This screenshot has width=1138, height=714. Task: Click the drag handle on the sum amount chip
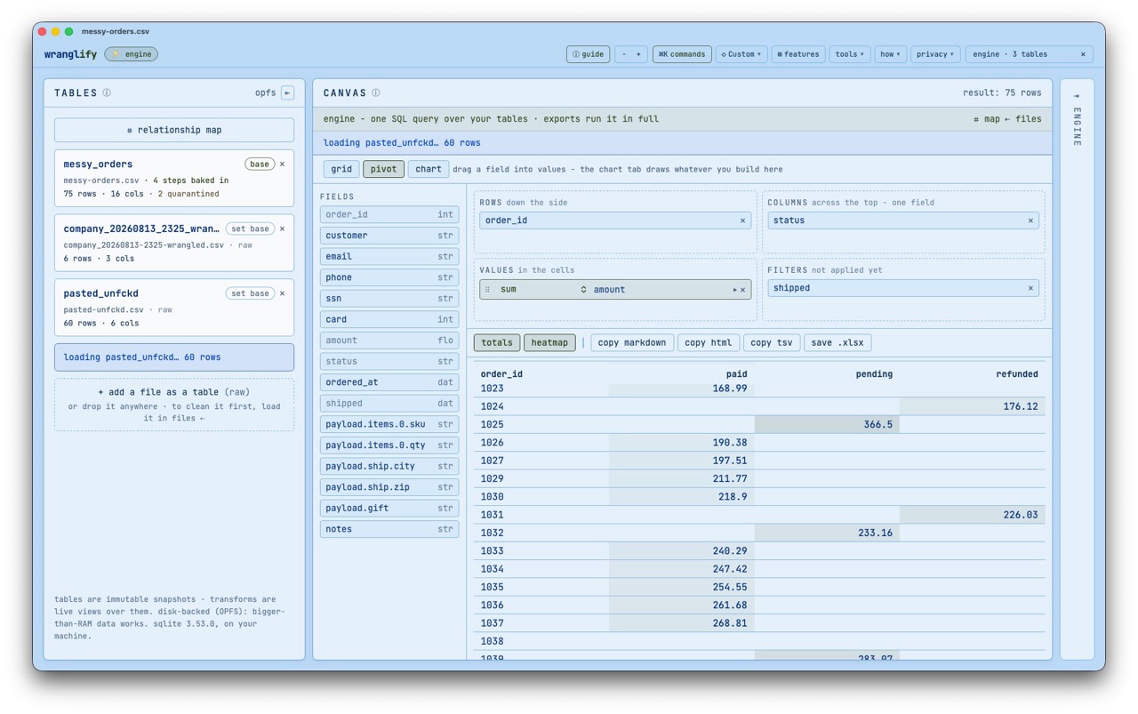tap(488, 290)
